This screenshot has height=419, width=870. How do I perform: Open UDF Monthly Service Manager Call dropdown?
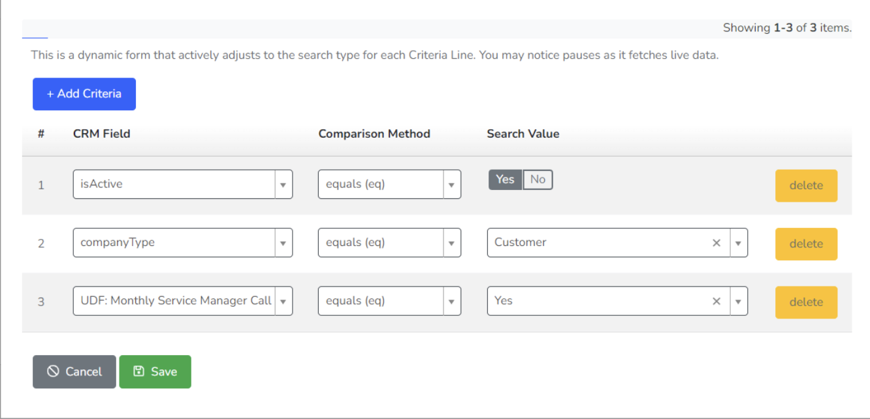click(x=283, y=302)
